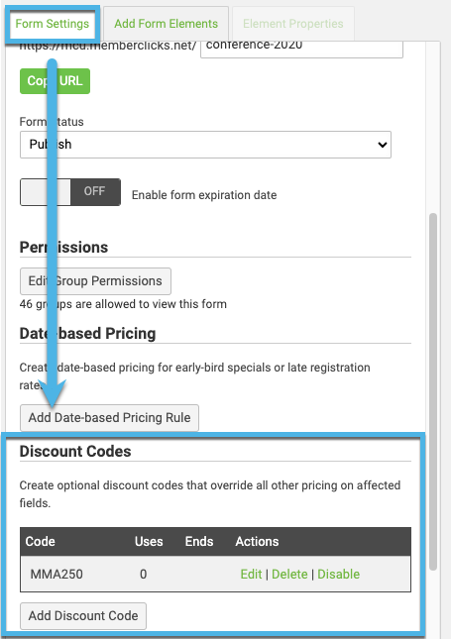
Task: Delete the MMA250 discount code
Action: coord(289,574)
